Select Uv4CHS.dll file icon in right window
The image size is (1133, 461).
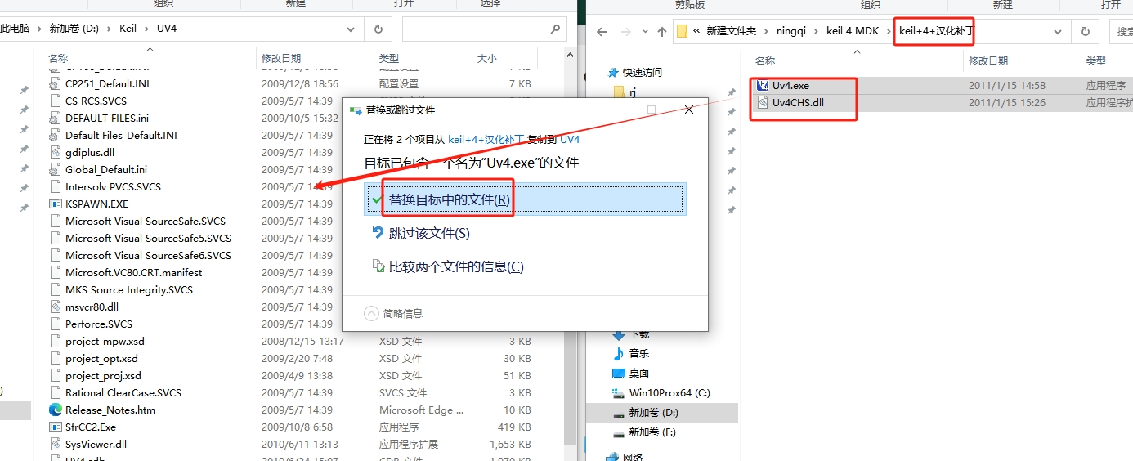click(763, 102)
